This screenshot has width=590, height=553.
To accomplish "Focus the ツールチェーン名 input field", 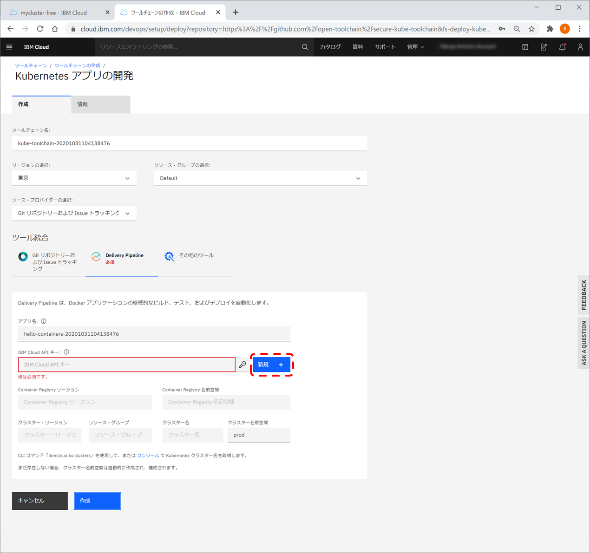I will [x=190, y=143].
